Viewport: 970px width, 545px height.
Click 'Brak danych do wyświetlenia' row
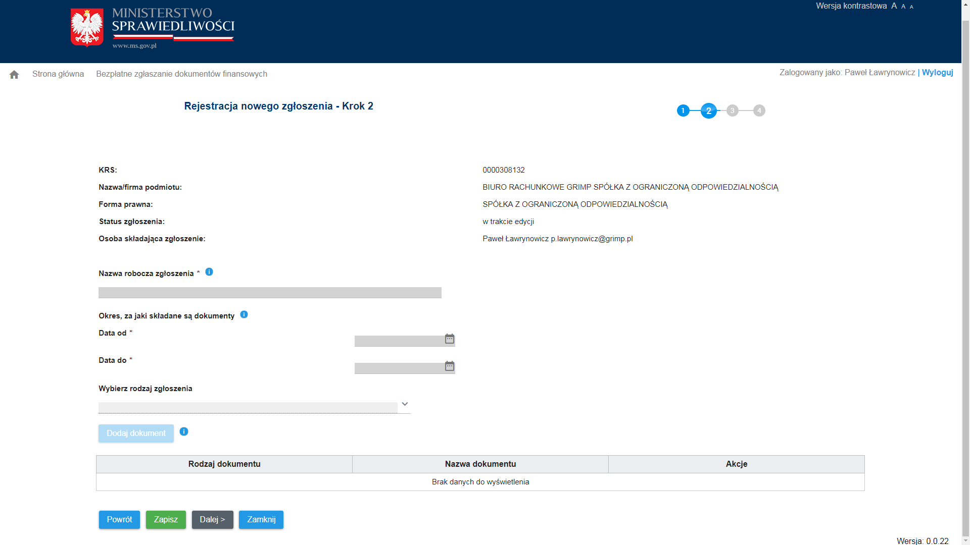coord(480,482)
